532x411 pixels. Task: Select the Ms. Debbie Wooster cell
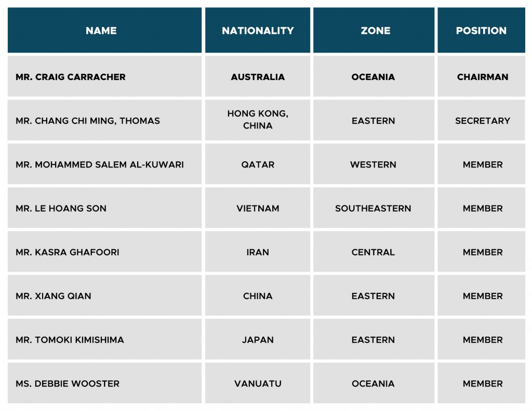point(104,383)
